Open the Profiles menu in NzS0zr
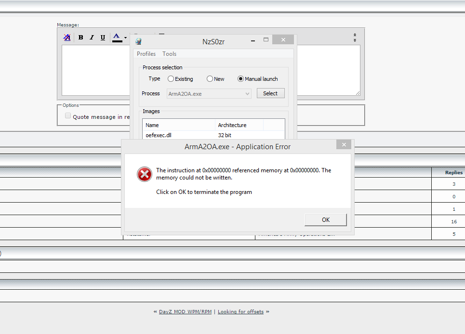465x334 pixels. [146, 54]
